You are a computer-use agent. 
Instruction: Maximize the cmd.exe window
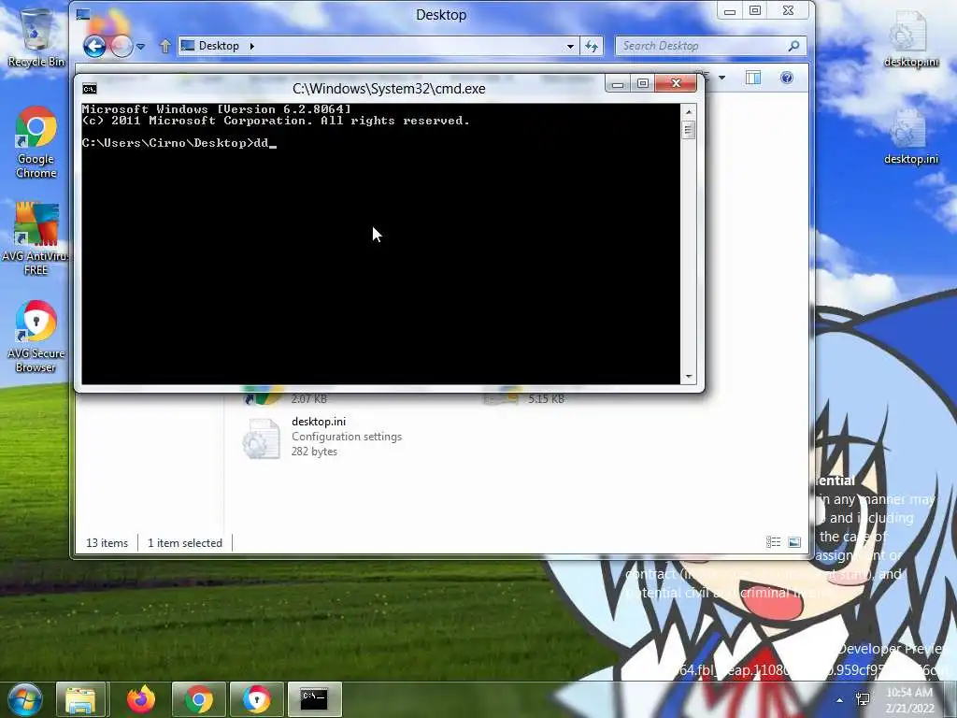pos(643,83)
